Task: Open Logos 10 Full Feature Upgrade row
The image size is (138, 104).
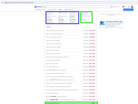Action: click(71, 63)
